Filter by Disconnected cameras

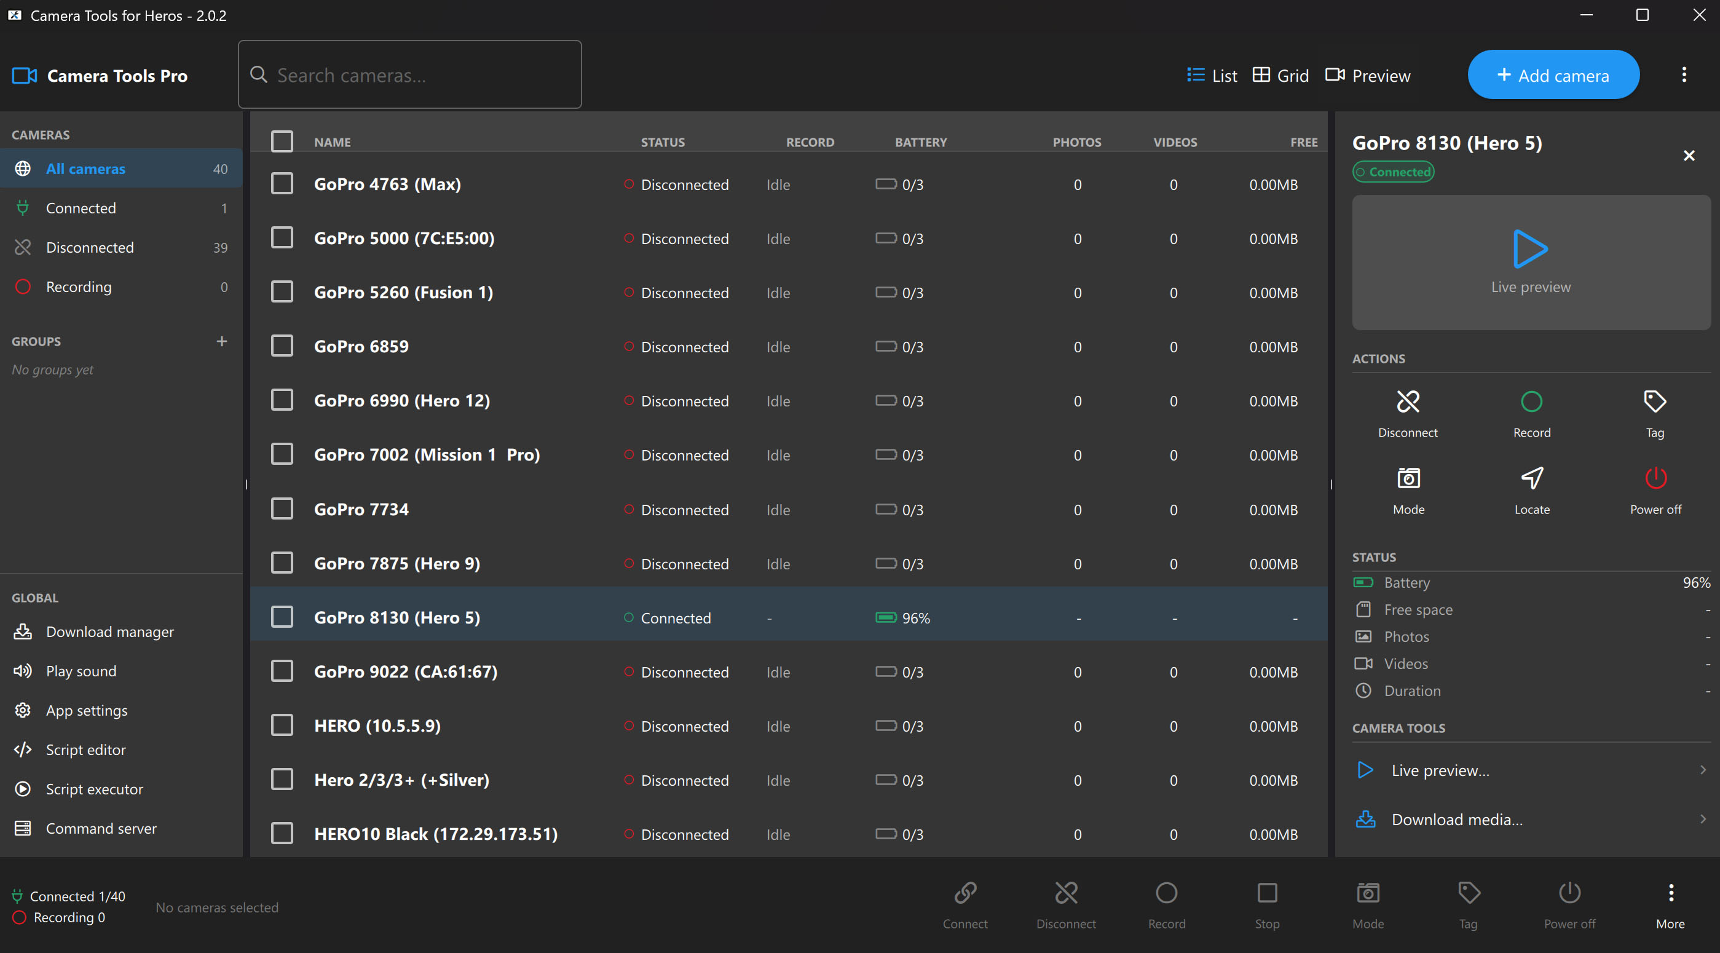(x=122, y=248)
